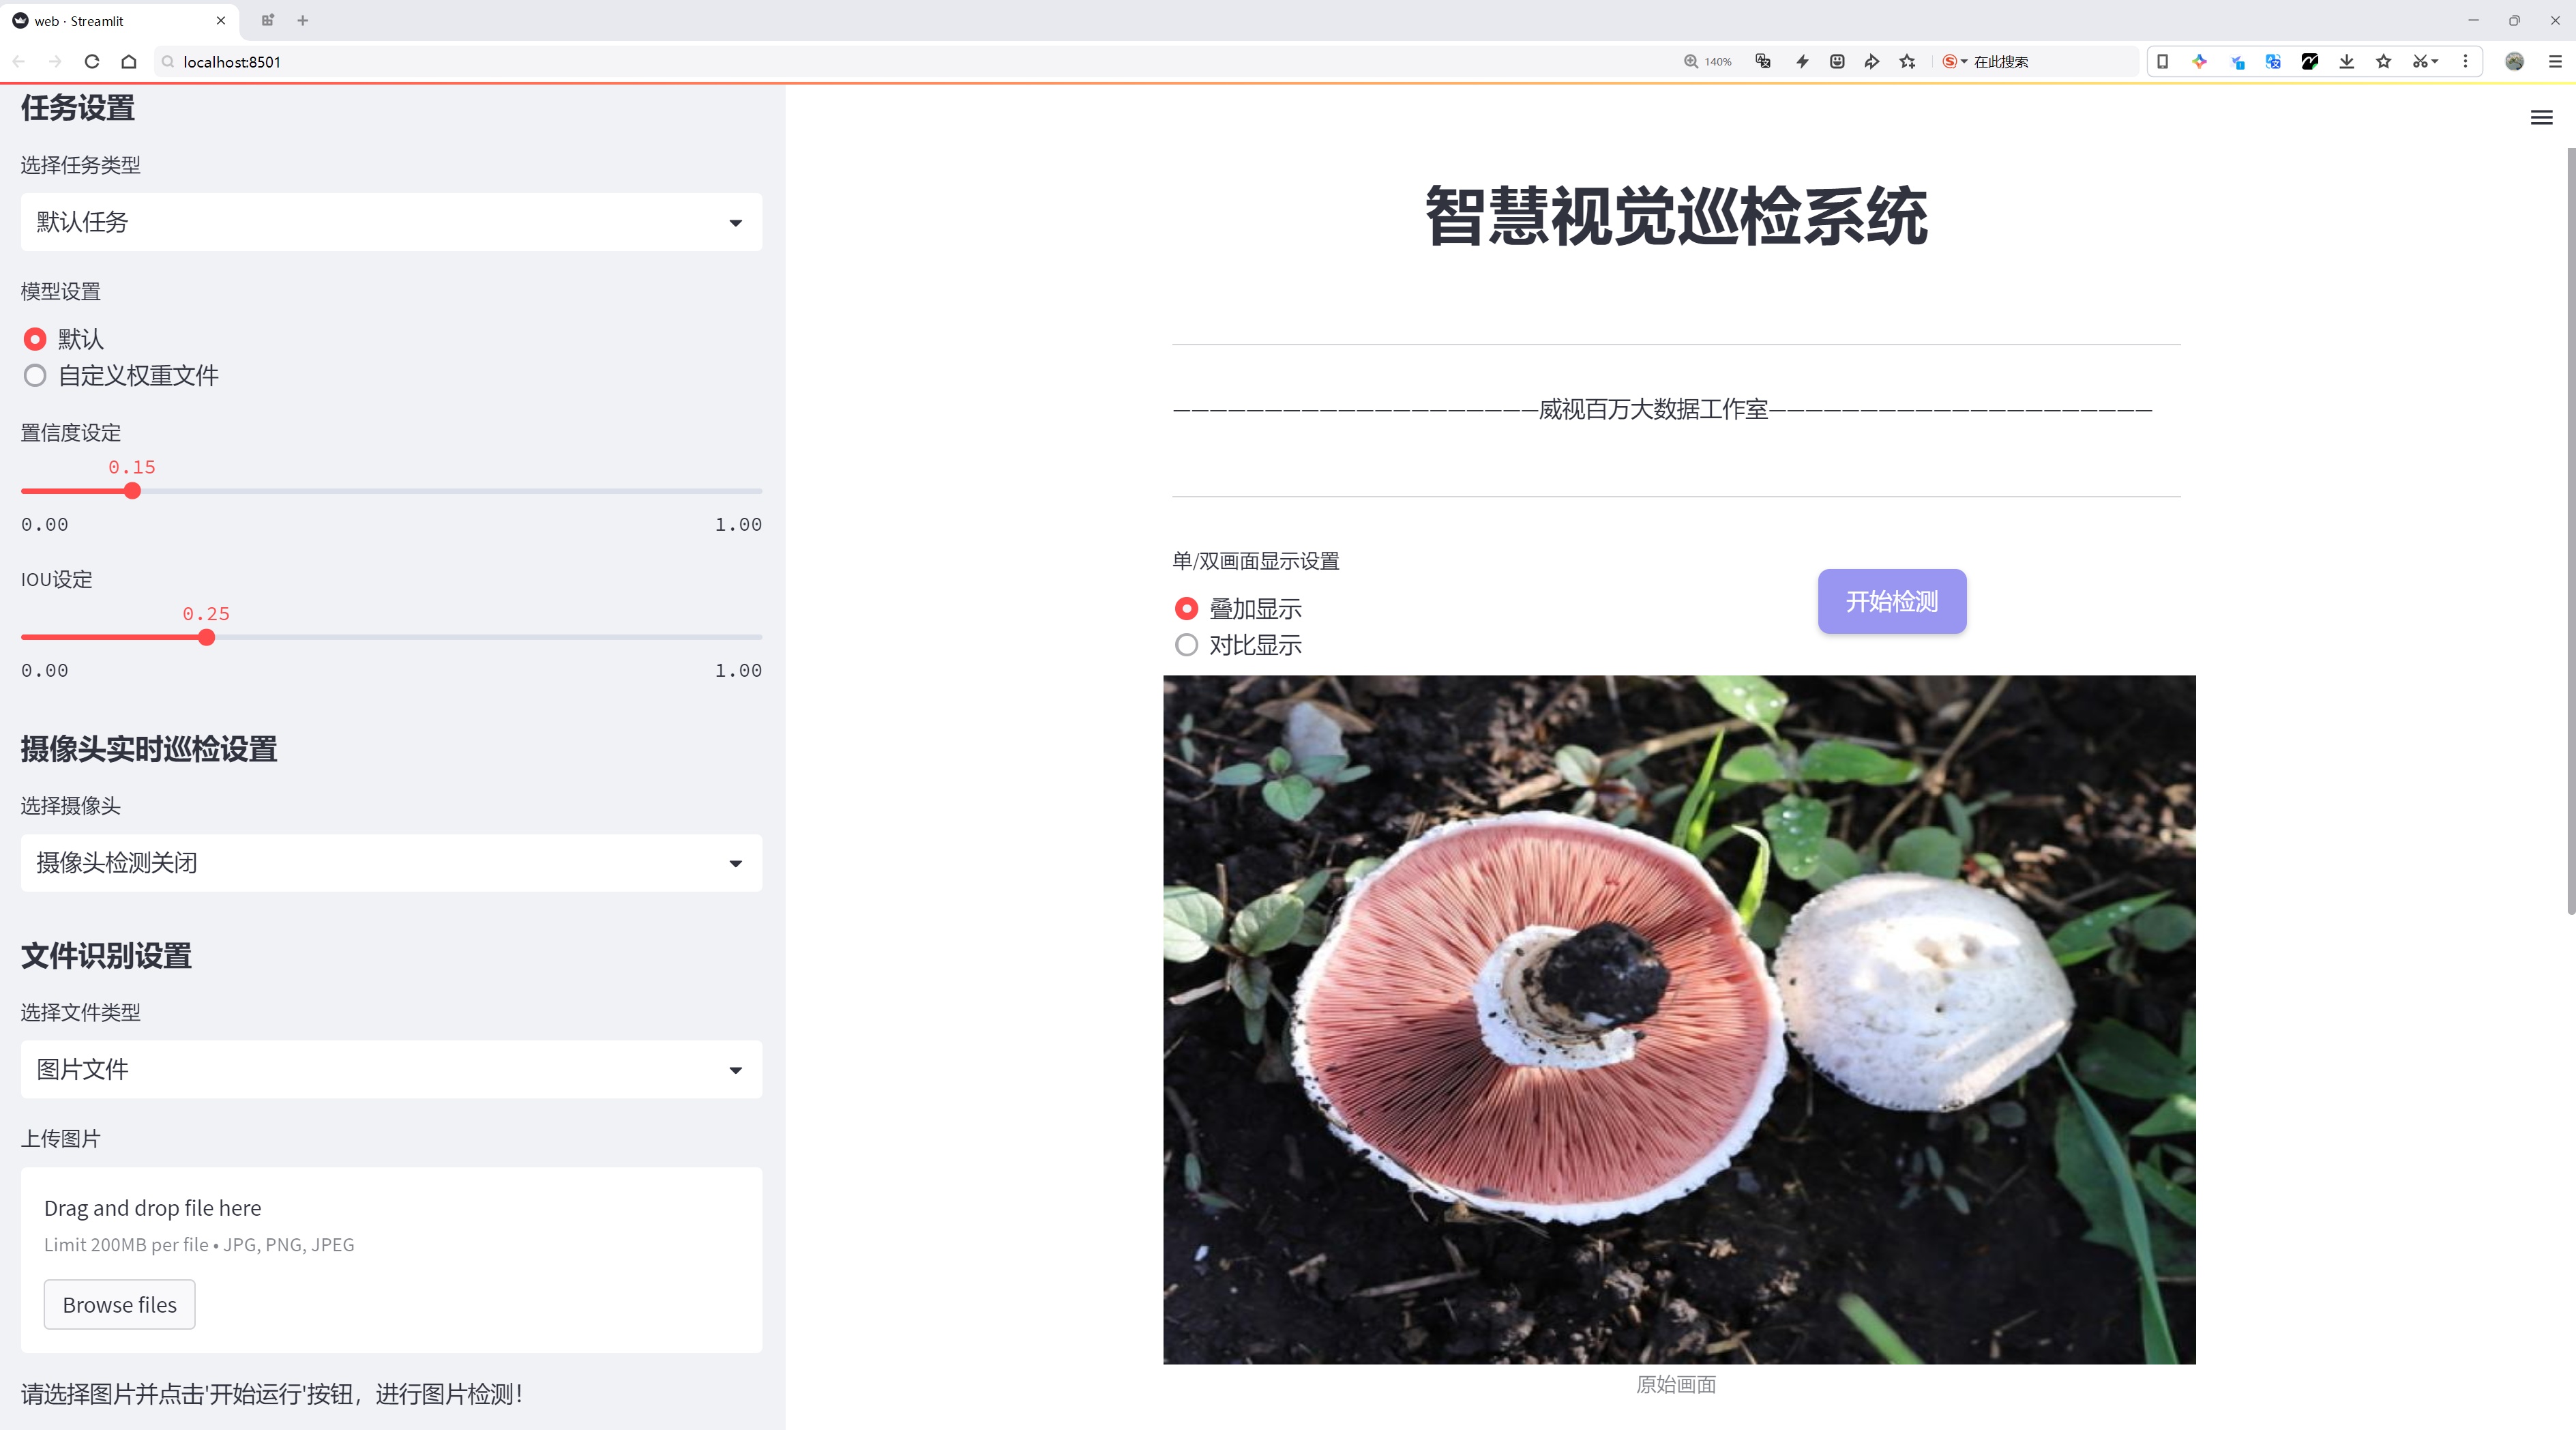Expand the 默认任务 task type dropdown
Viewport: 2576px width, 1430px height.
pyautogui.click(x=391, y=222)
